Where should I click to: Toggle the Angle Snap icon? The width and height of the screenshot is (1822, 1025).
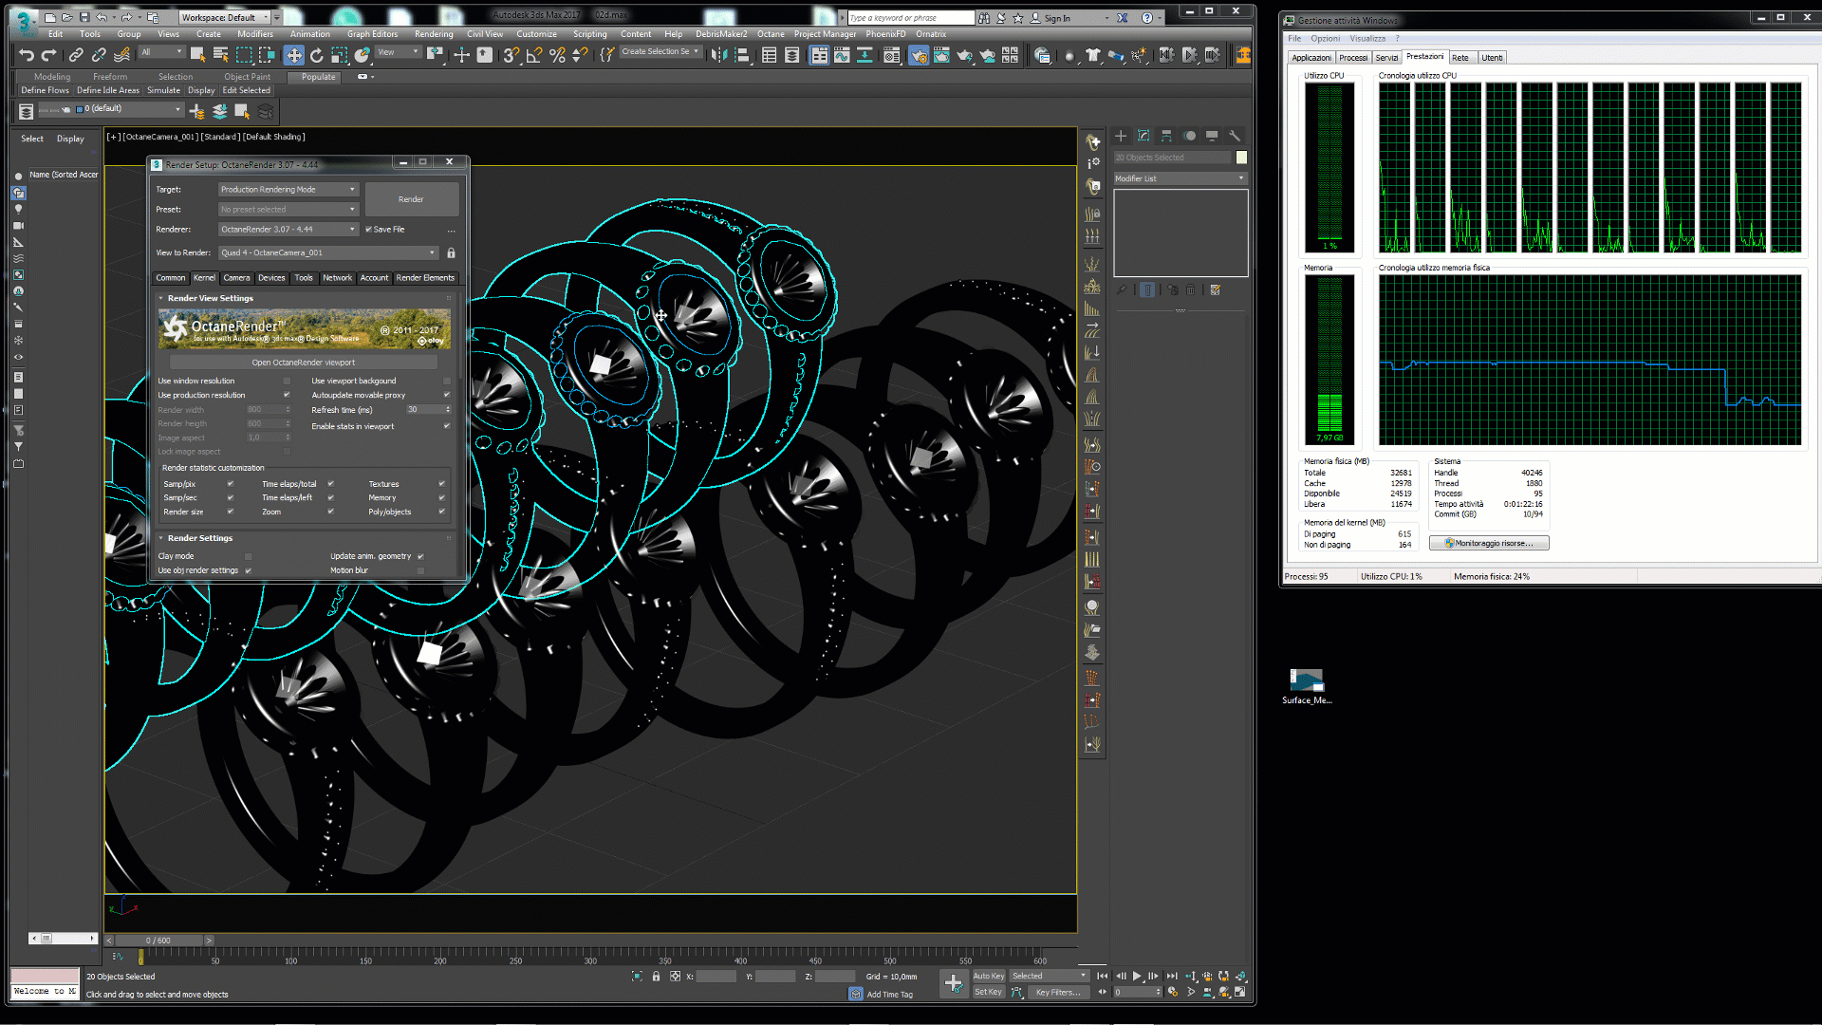534,56
